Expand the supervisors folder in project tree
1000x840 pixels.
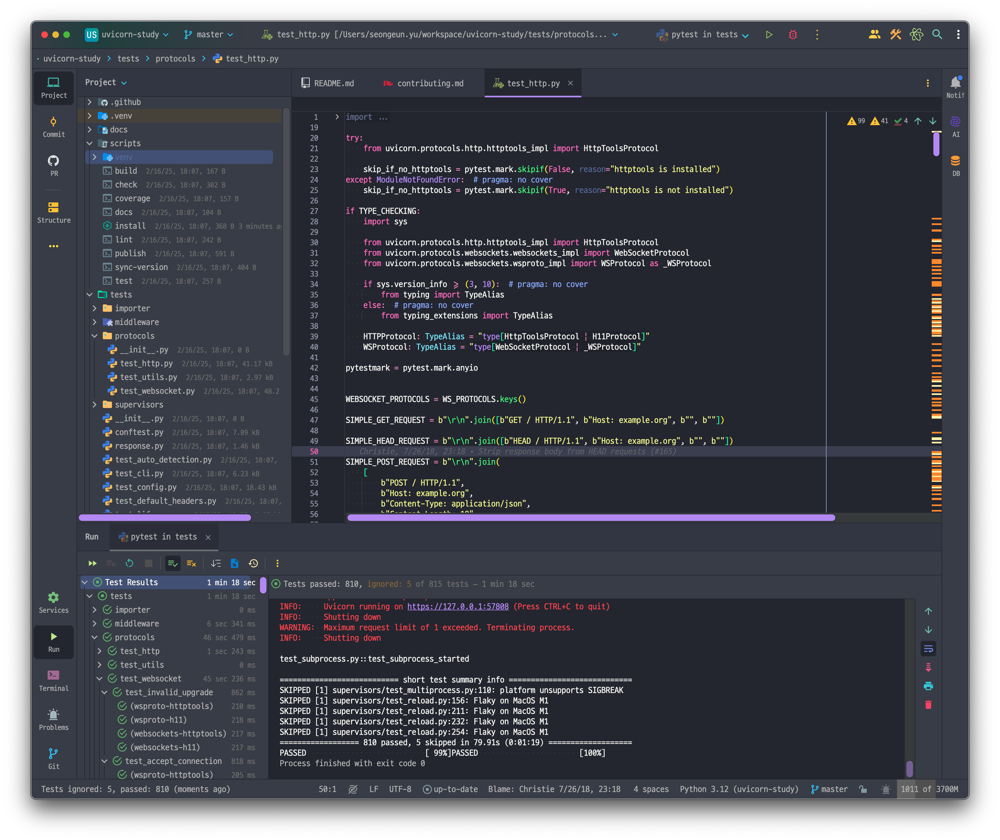[94, 404]
